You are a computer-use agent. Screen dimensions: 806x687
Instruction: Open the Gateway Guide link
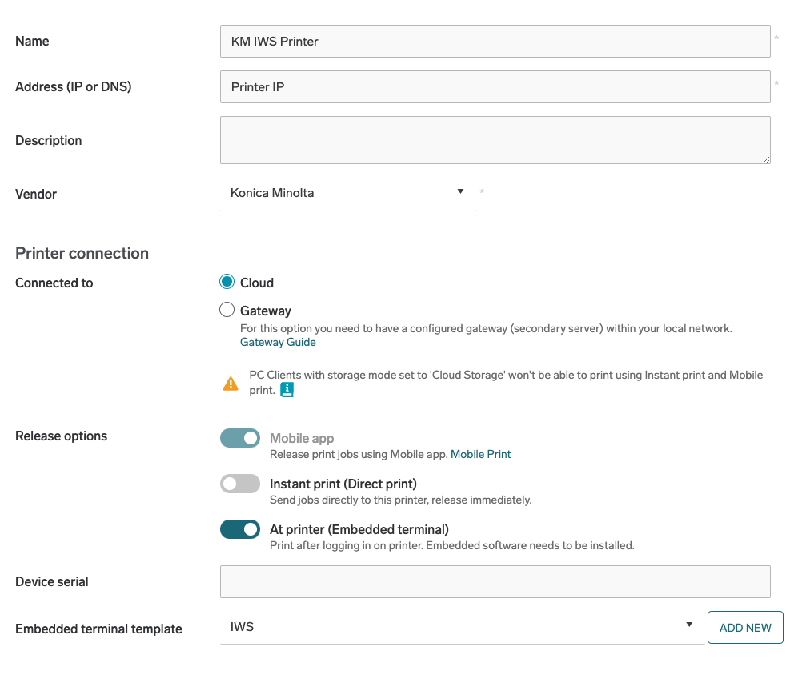(278, 342)
